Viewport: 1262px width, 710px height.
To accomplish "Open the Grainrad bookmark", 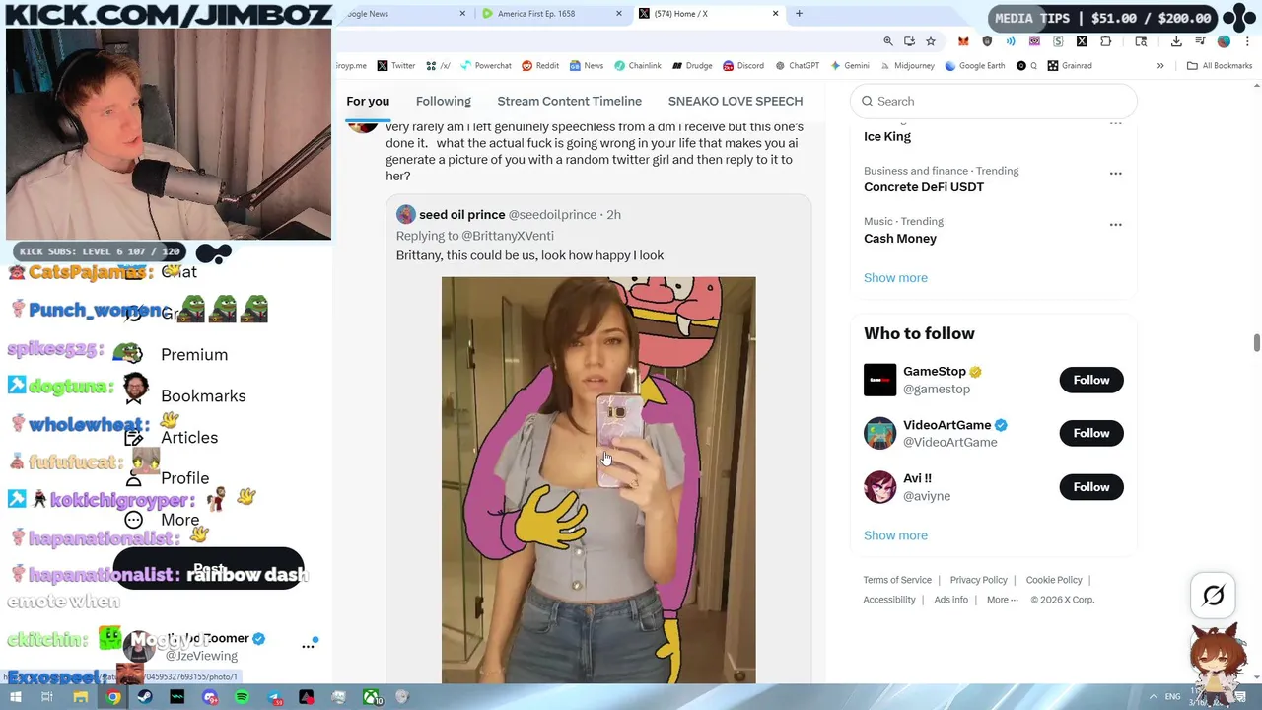I will click(x=1070, y=66).
